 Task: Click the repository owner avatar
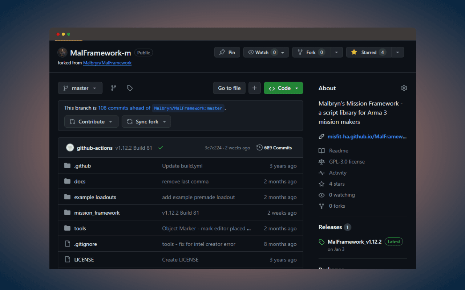[62, 53]
